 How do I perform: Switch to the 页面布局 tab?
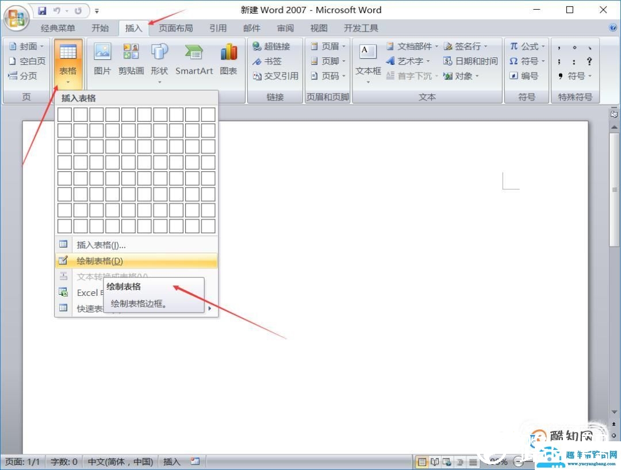coord(175,28)
